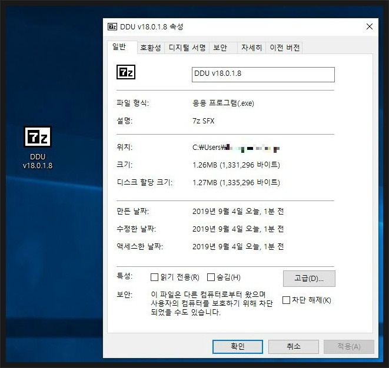The image size is (389, 368).
Task: Click the file type value 응용 프로그램(.exe)
Action: tap(223, 103)
